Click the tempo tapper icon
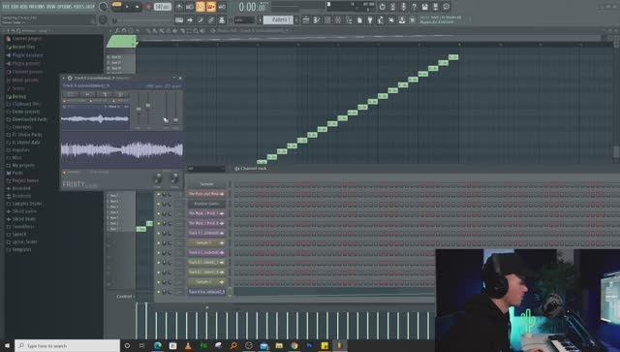Image resolution: width=620 pixels, height=352 pixels. [381, 19]
